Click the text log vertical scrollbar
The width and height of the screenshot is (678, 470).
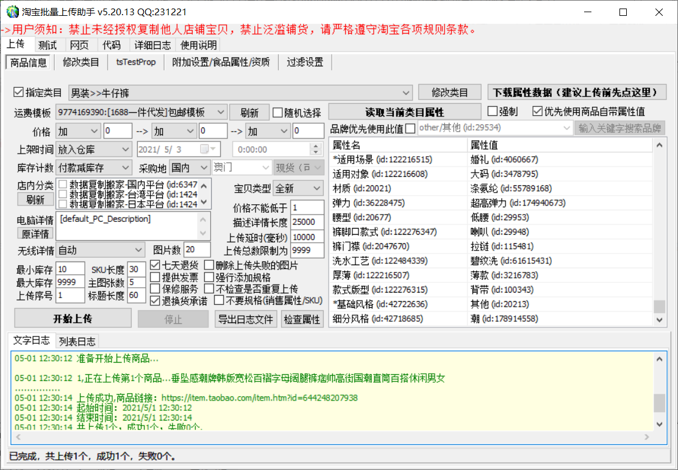pyautogui.click(x=659, y=391)
